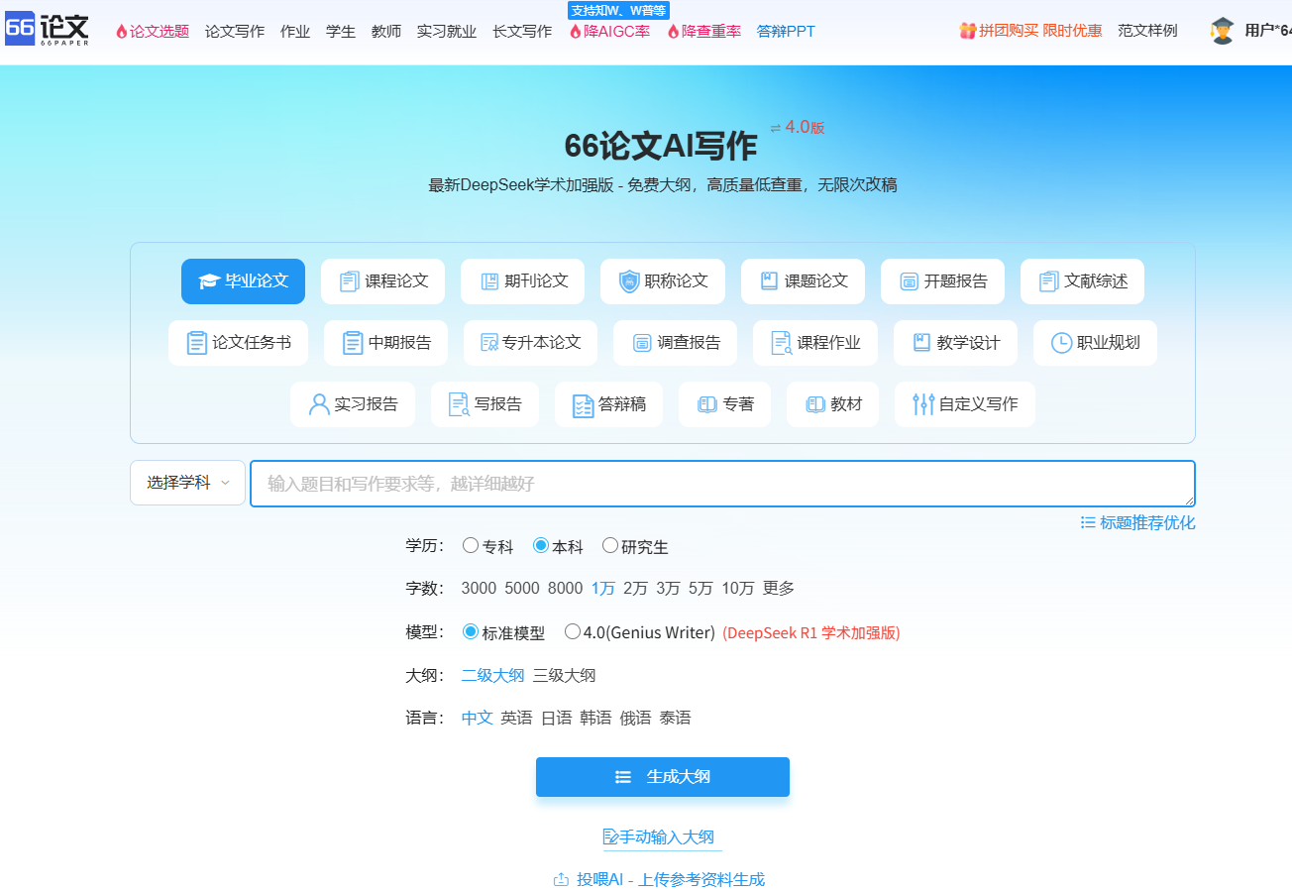Click the clipboard icon beside 论文任务书
This screenshot has height=893, width=1292.
pyautogui.click(x=197, y=343)
